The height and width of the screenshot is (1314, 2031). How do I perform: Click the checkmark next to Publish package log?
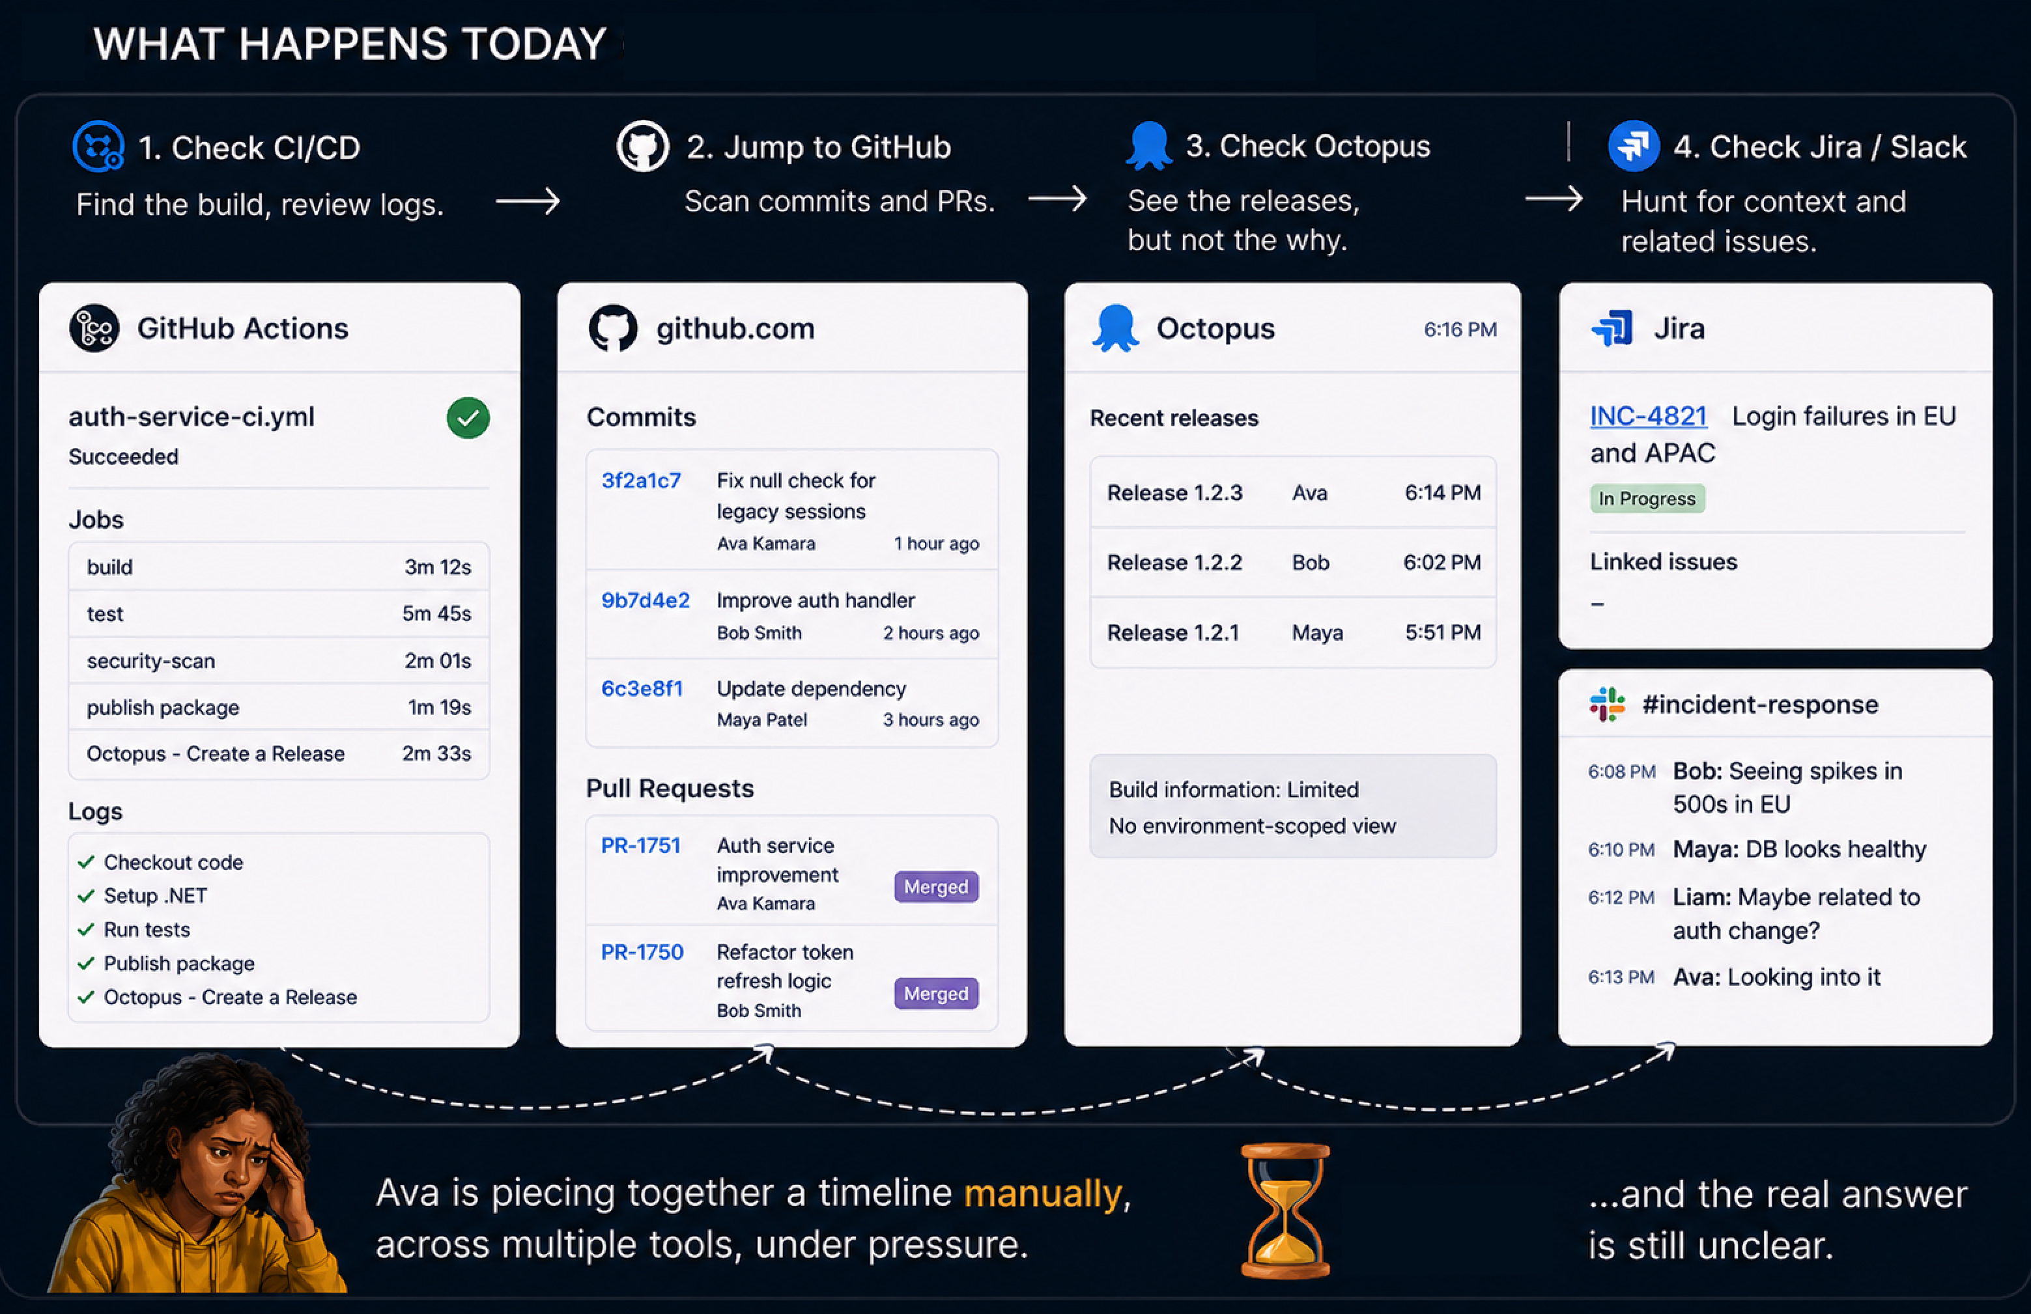(x=85, y=963)
